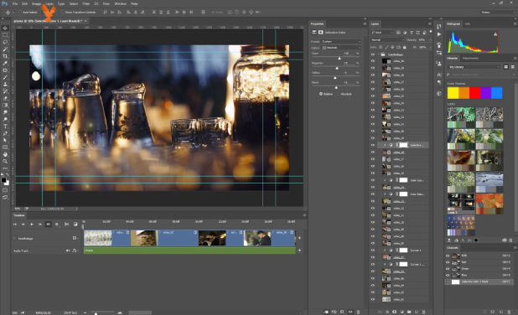The height and width of the screenshot is (315, 518).
Task: Switch Libraries to grid view
Action: coord(505,67)
